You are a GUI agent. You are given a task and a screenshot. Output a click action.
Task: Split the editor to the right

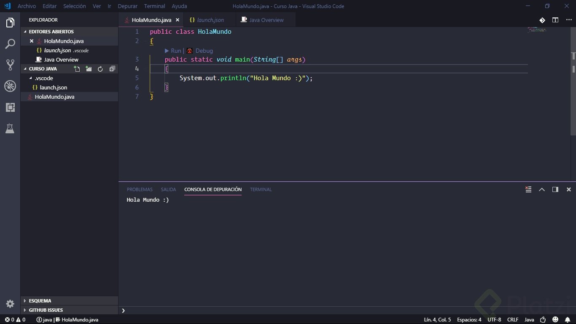click(555, 20)
